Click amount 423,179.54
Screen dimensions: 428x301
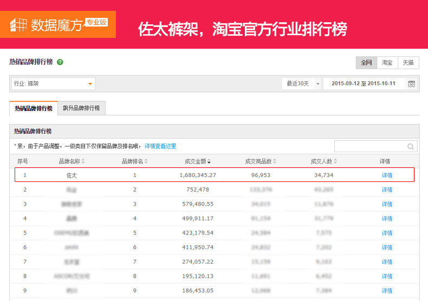pyautogui.click(x=198, y=233)
